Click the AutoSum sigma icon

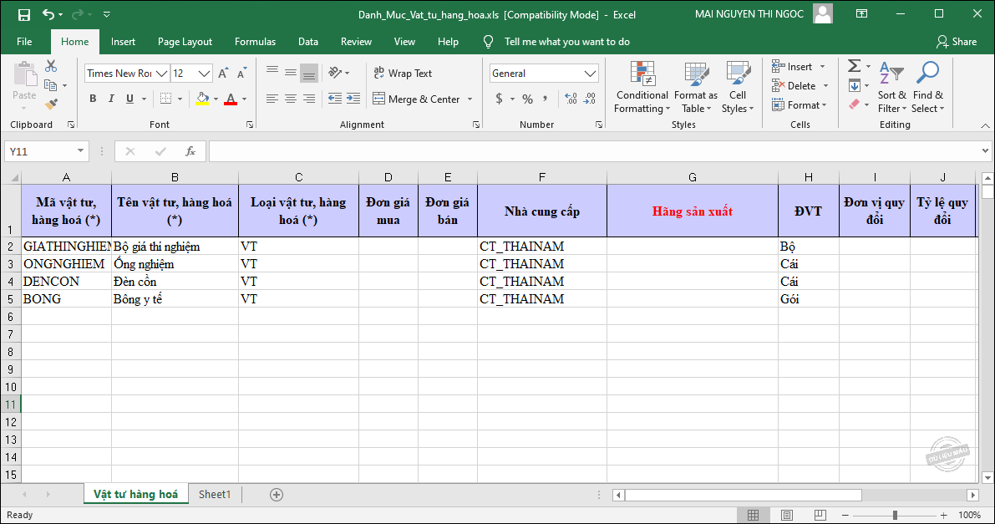(854, 66)
